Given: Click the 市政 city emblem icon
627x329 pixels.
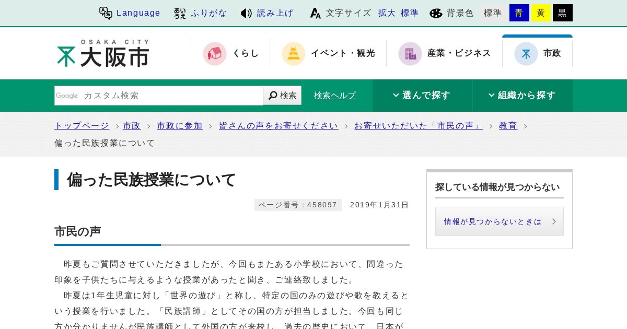Looking at the screenshot, I should (526, 53).
